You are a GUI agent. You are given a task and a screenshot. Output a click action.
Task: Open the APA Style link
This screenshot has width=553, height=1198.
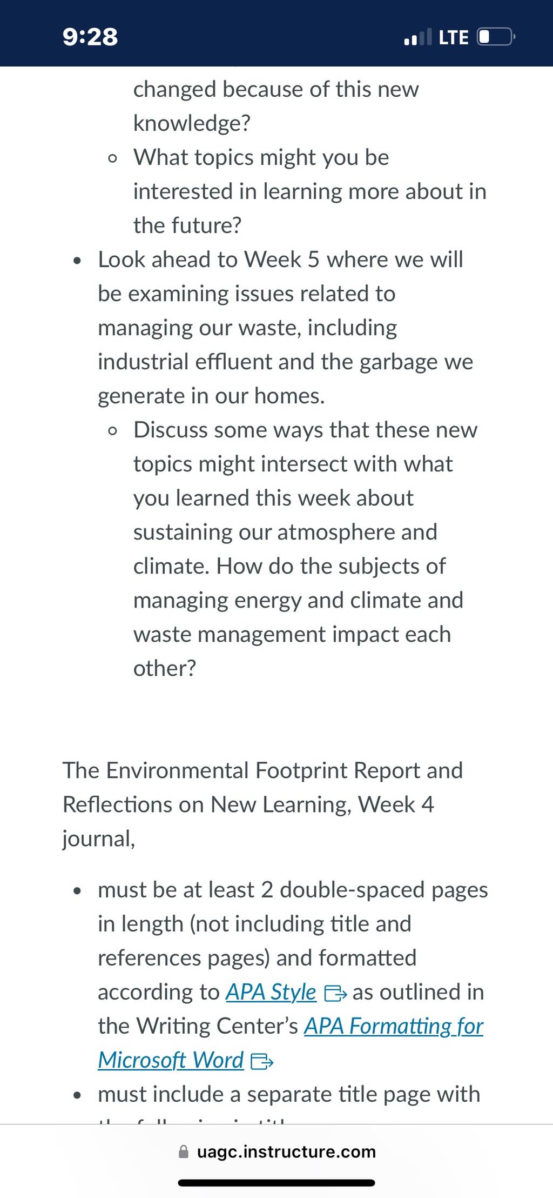pos(271,992)
